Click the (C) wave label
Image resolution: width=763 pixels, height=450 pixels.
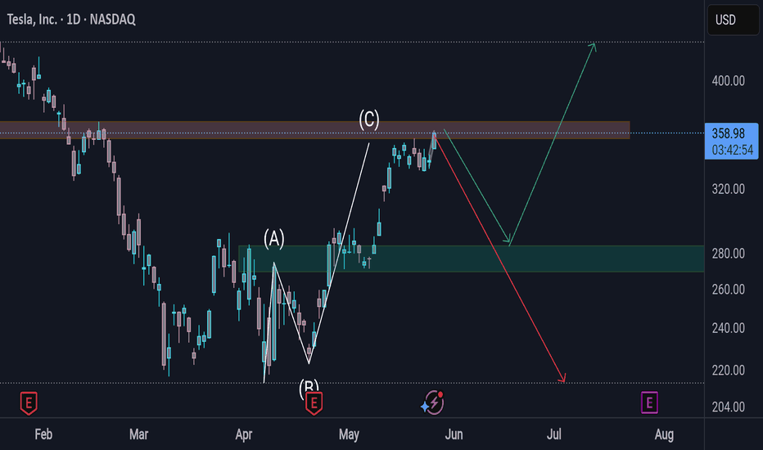tap(369, 119)
